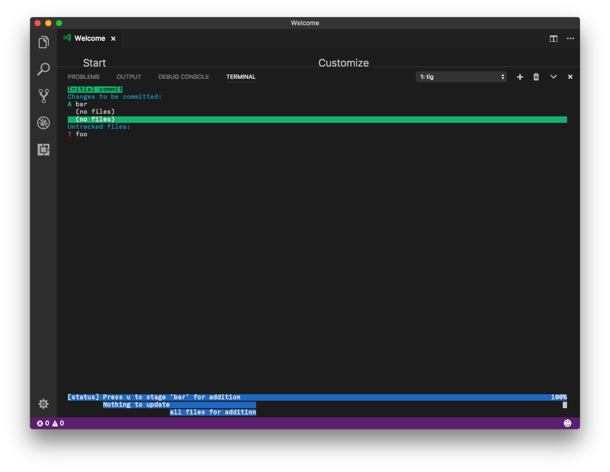
Task: Split the editor
Action: (x=553, y=39)
